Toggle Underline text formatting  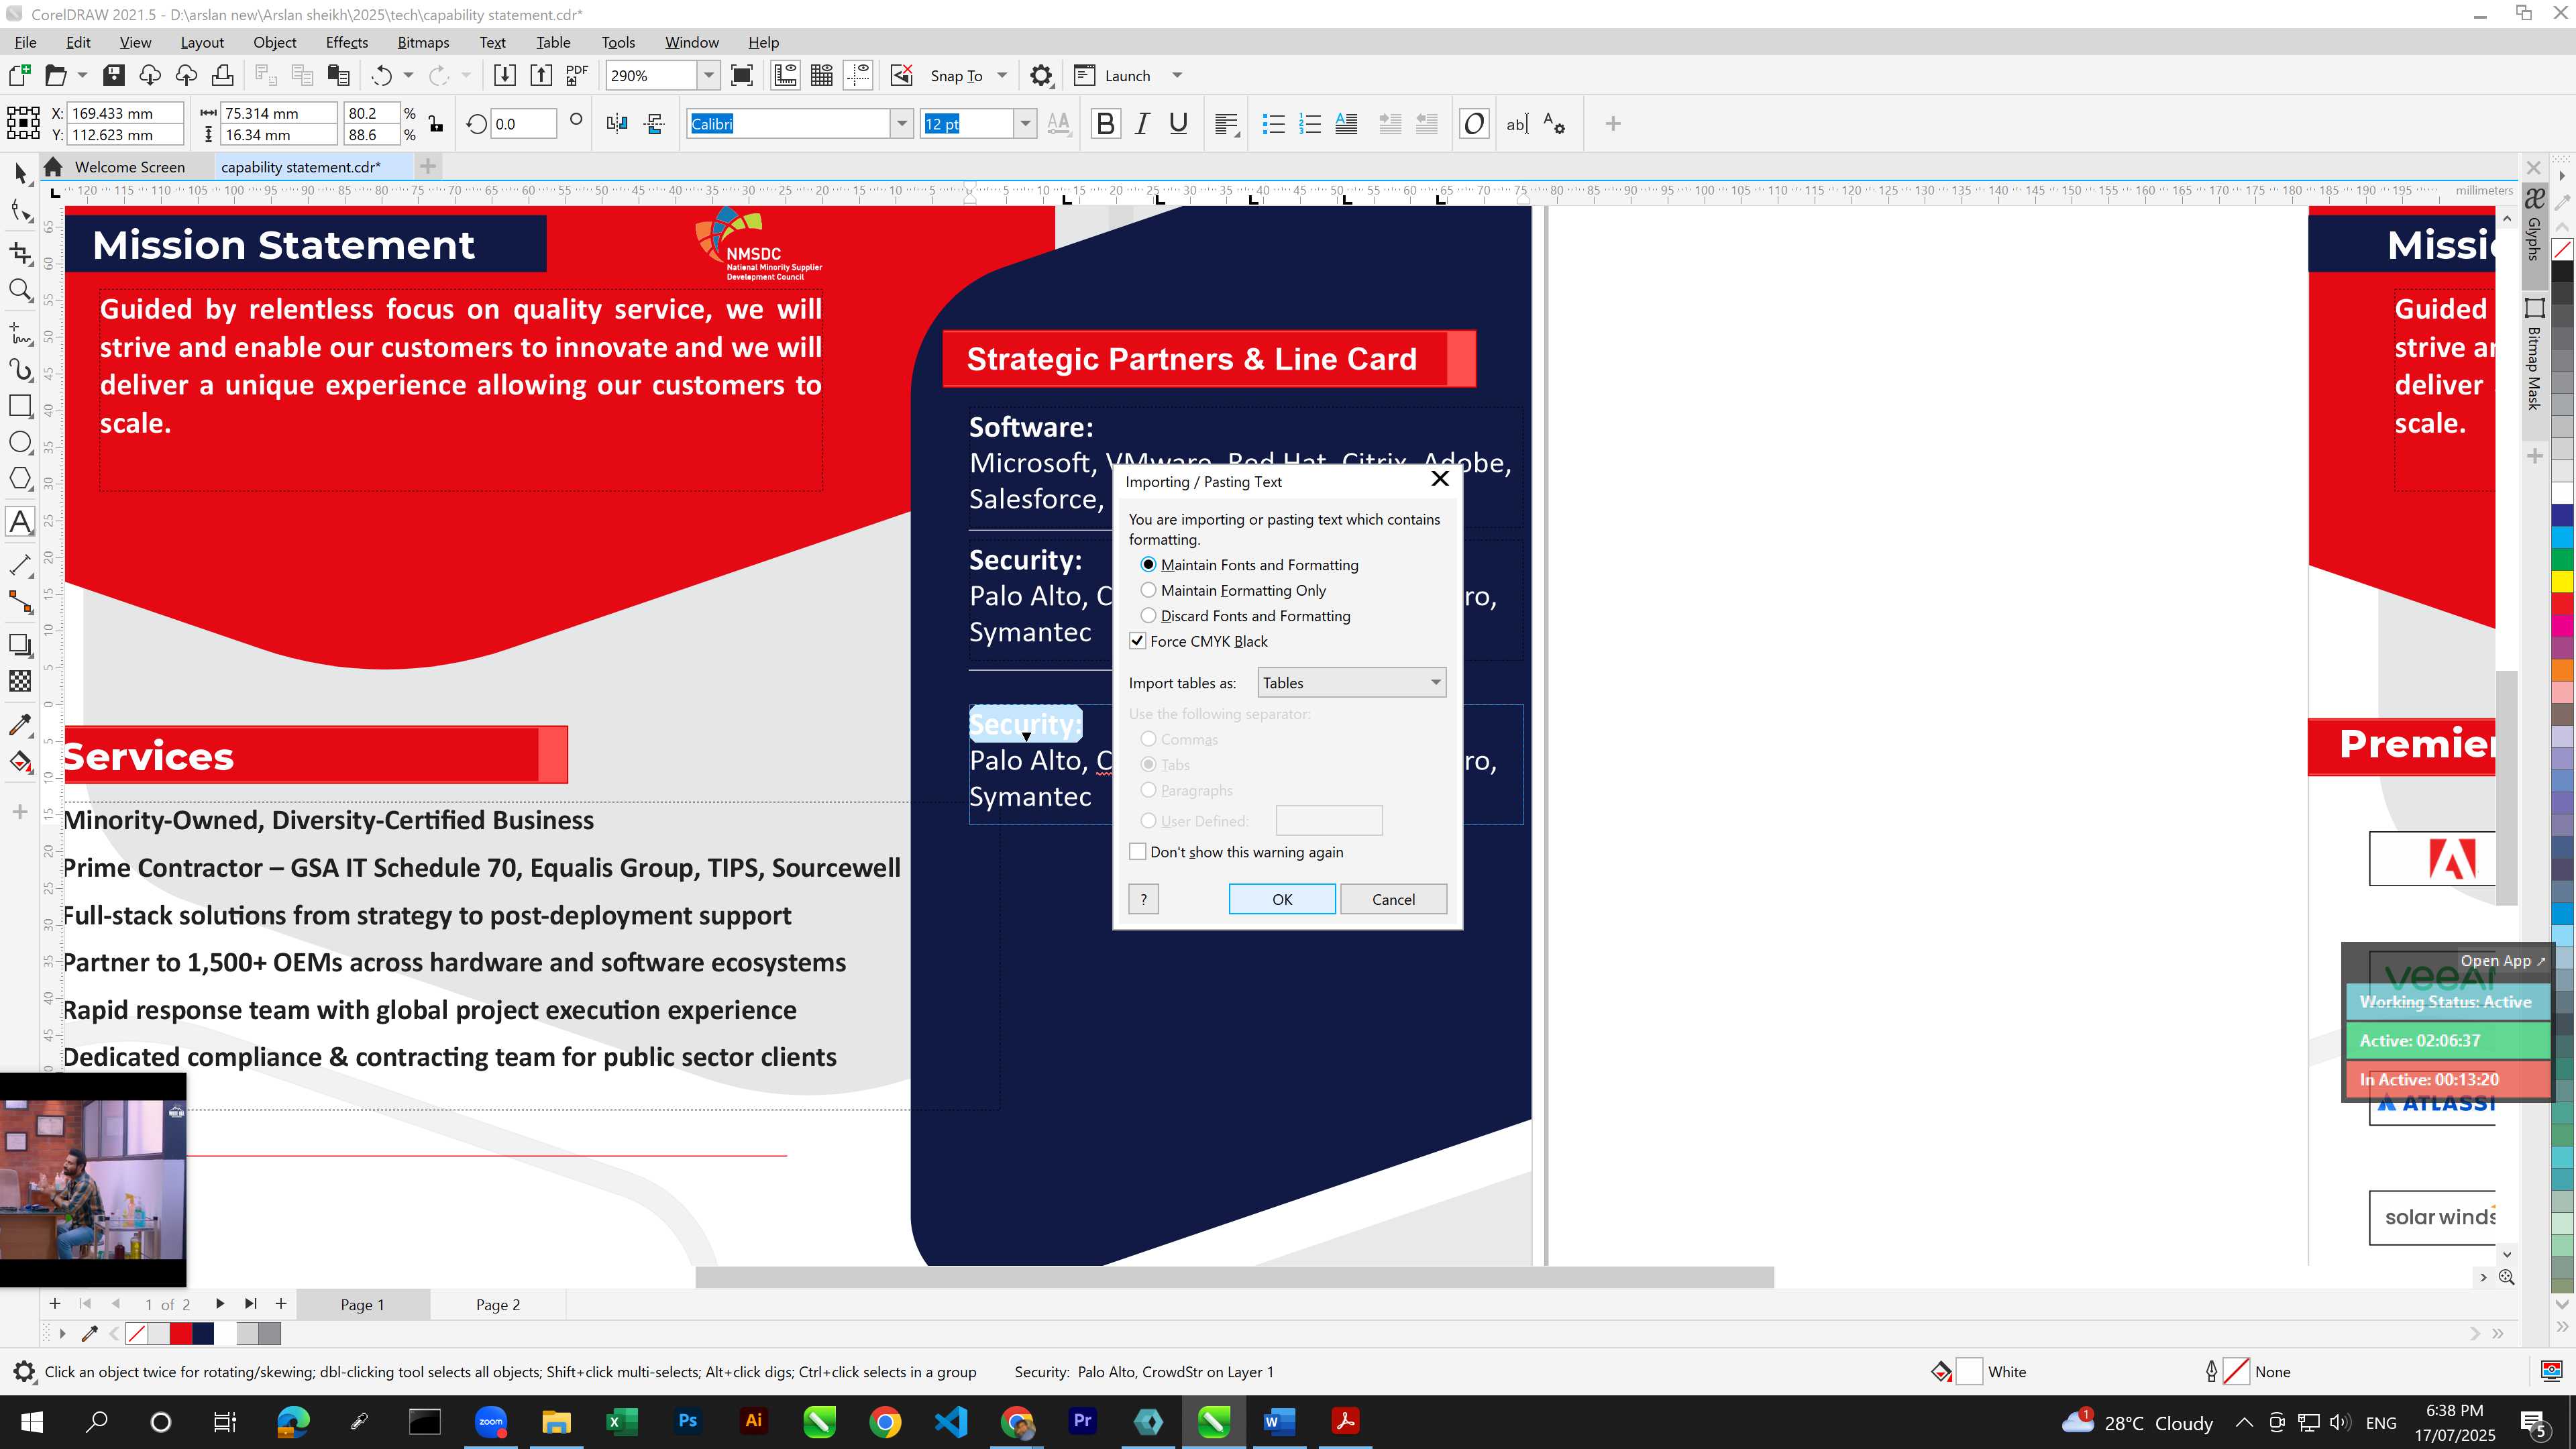coord(1179,124)
